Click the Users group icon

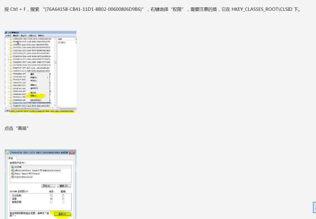[x=12, y=174]
